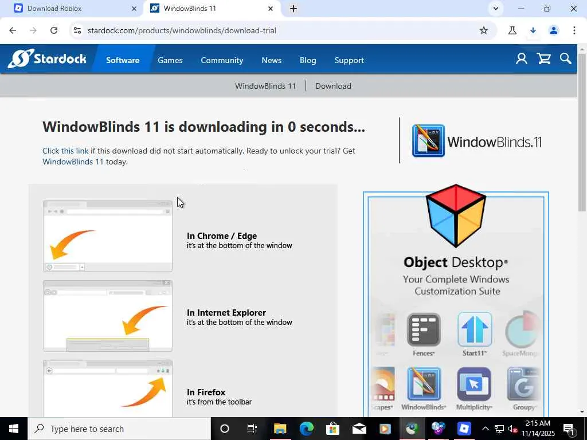Open the network status tray icon
This screenshot has height=440, width=587.
499,429
